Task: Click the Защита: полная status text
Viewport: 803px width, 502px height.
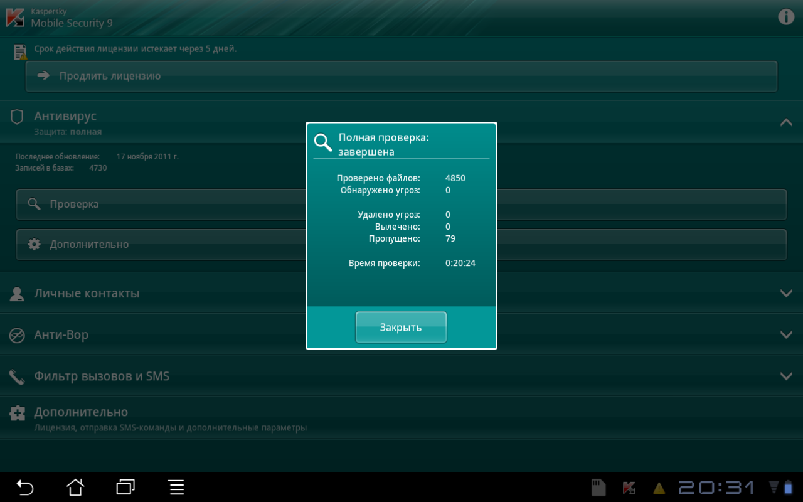Action: click(68, 132)
